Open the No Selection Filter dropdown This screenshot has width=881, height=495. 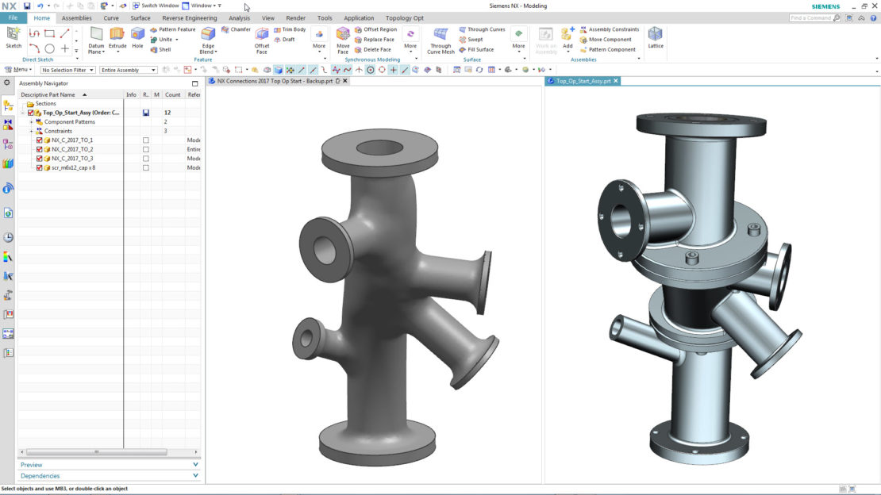tap(67, 70)
